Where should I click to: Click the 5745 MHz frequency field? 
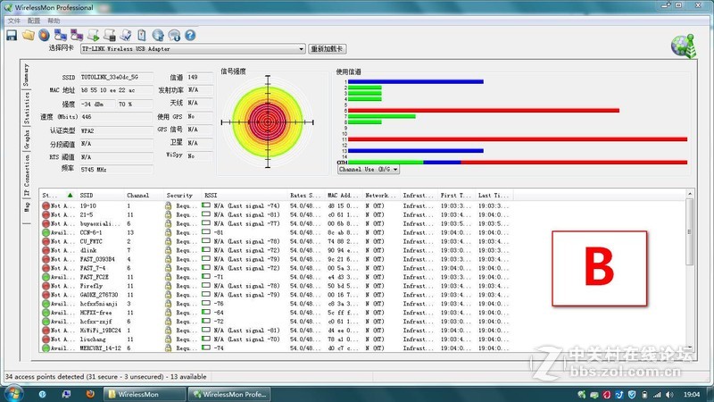117,170
